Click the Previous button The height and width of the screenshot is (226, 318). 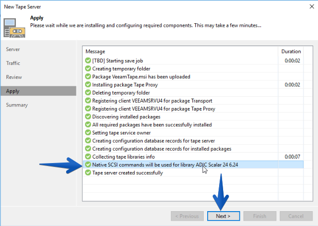tap(187, 216)
